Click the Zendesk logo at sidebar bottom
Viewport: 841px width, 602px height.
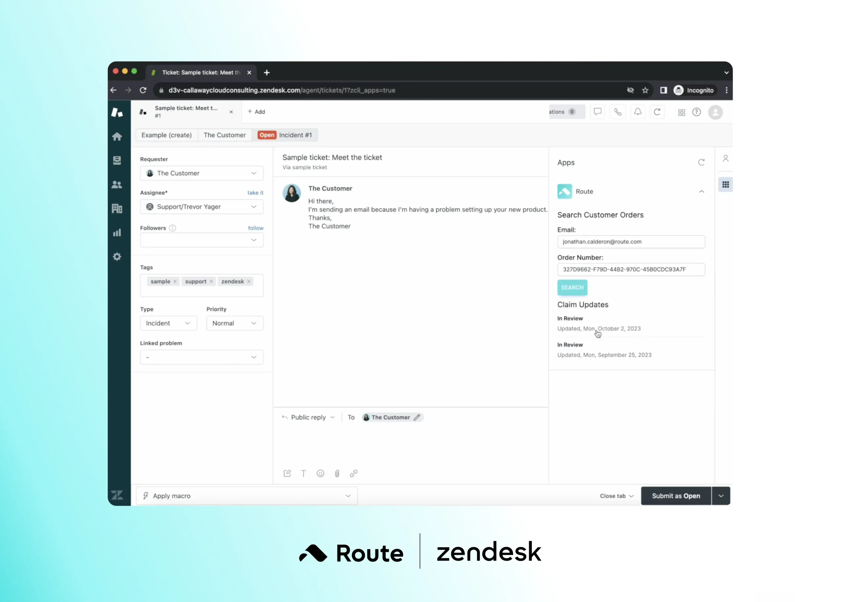coord(117,495)
